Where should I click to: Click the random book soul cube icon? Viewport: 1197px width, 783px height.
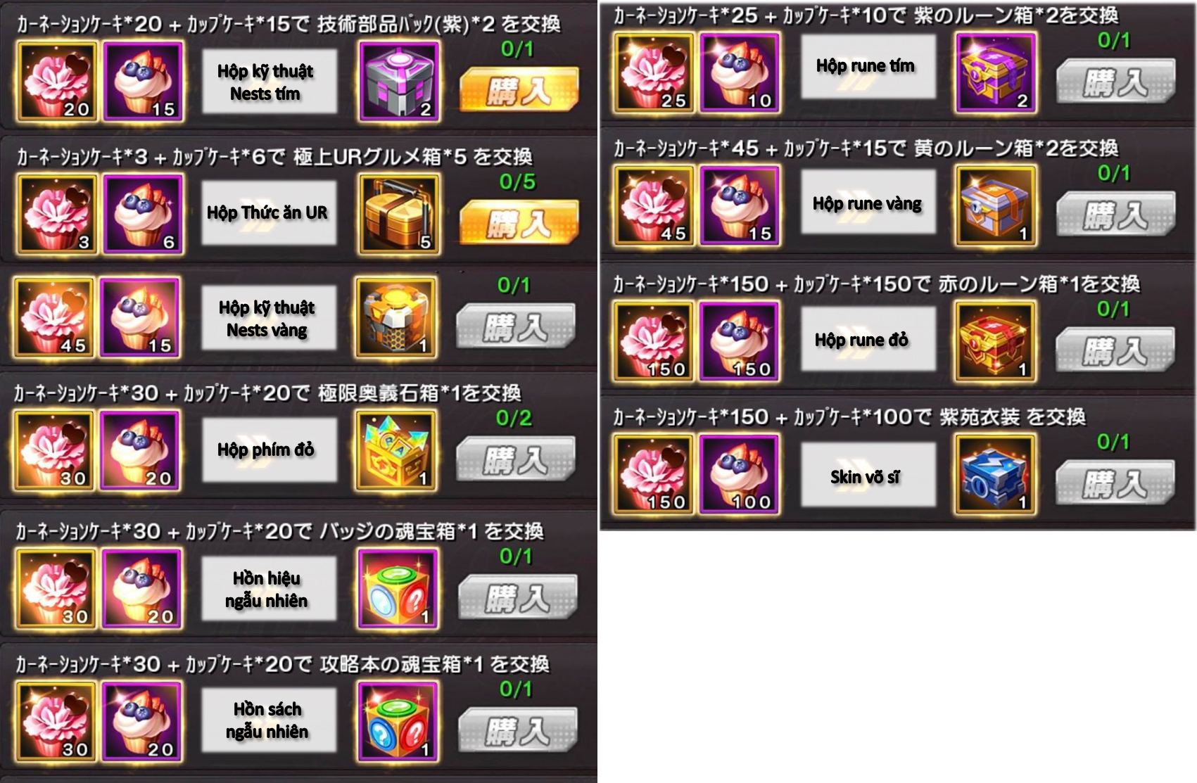pyautogui.click(x=399, y=722)
